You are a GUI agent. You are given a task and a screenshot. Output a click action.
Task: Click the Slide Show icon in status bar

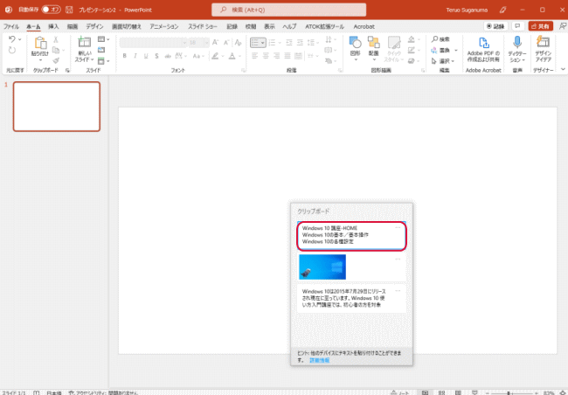[474, 392]
